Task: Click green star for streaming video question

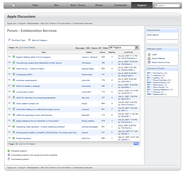Action: coord(14,126)
